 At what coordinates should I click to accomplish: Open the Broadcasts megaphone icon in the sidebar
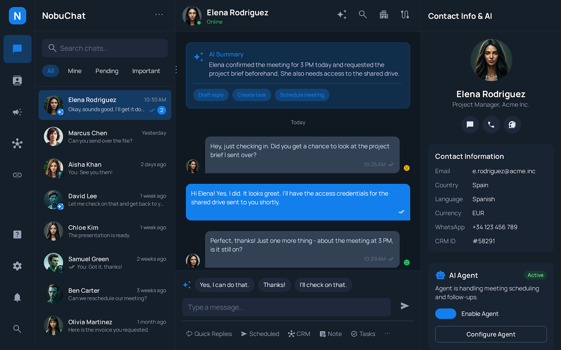tap(17, 112)
